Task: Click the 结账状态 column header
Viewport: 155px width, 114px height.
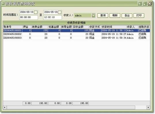Action: (x=144, y=27)
